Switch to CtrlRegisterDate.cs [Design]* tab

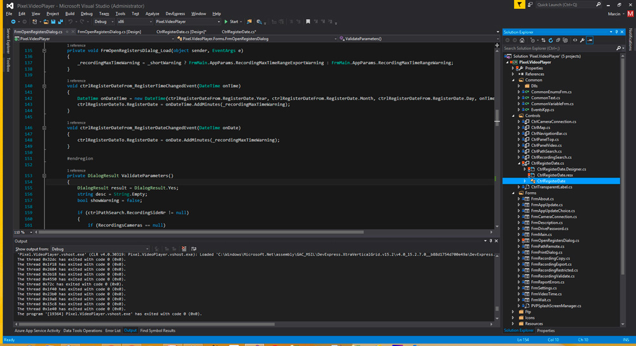pyautogui.click(x=181, y=32)
